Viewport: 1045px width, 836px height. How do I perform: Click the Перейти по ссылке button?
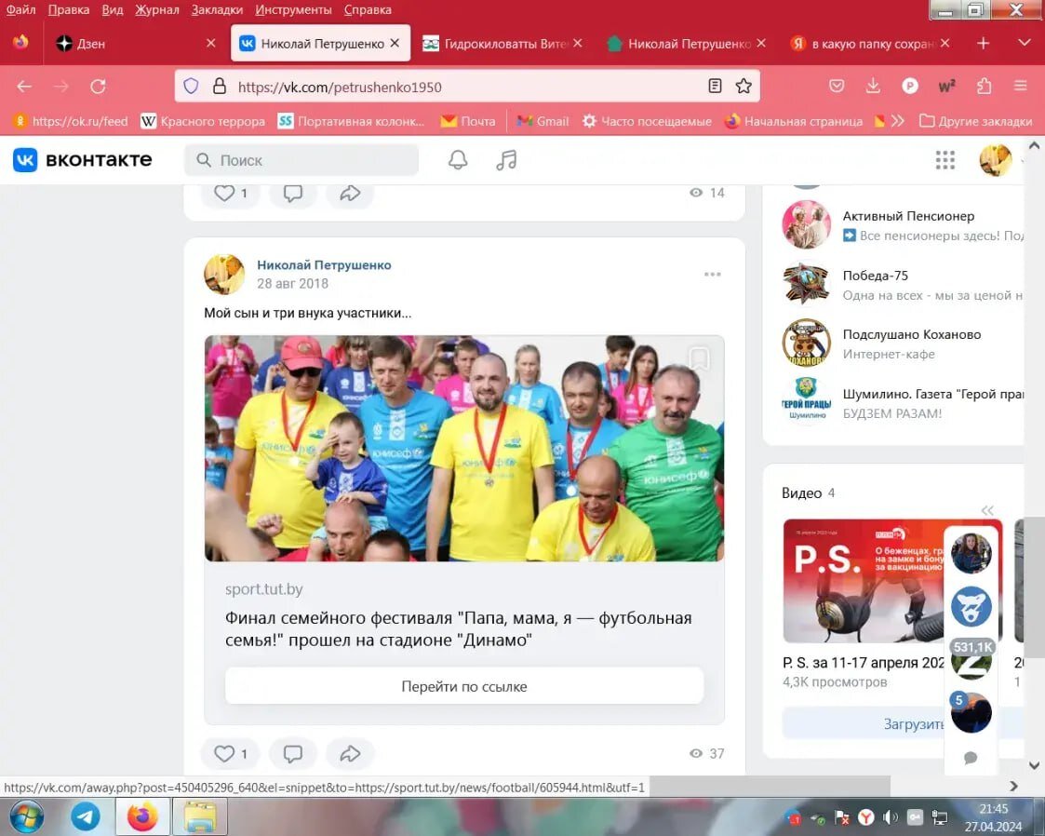(463, 686)
